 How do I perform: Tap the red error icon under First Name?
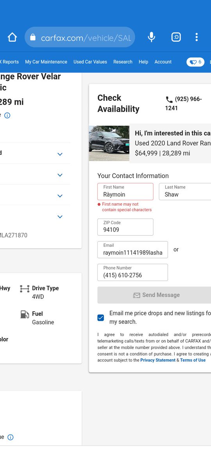tap(99, 204)
